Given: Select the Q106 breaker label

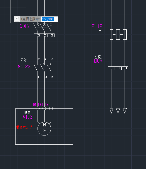Looking at the screenshot, I should click(24, 26).
